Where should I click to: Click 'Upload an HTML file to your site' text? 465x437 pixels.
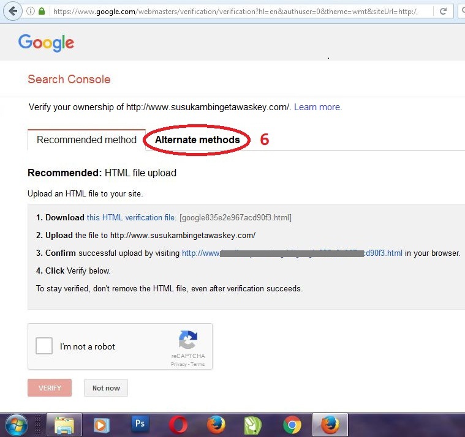[85, 194]
